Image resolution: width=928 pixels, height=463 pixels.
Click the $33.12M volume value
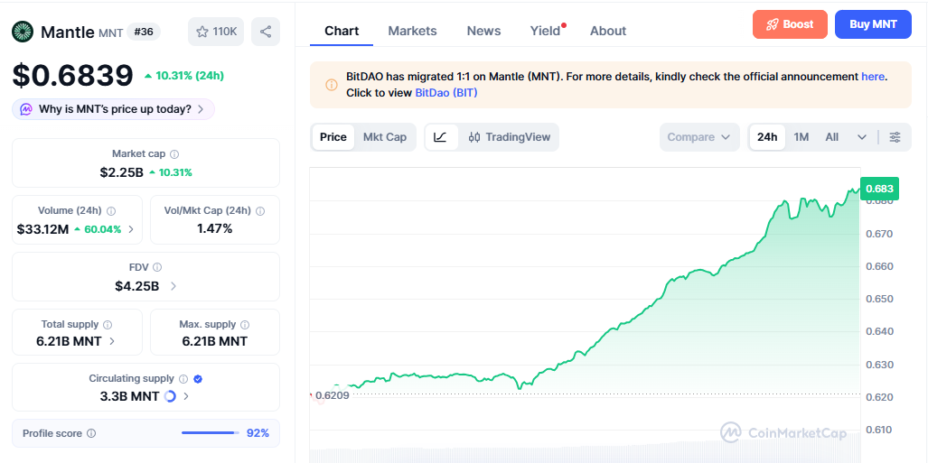point(42,229)
